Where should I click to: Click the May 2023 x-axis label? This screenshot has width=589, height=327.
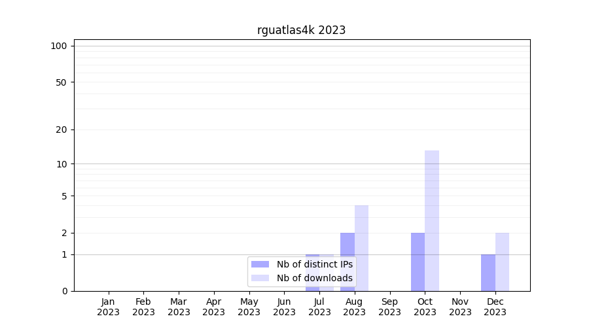(249, 307)
